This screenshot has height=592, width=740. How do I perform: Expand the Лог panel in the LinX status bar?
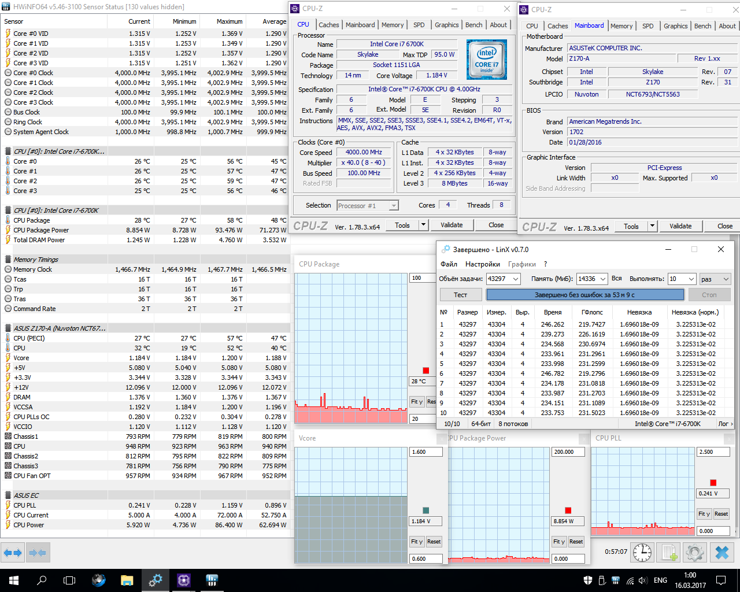726,424
